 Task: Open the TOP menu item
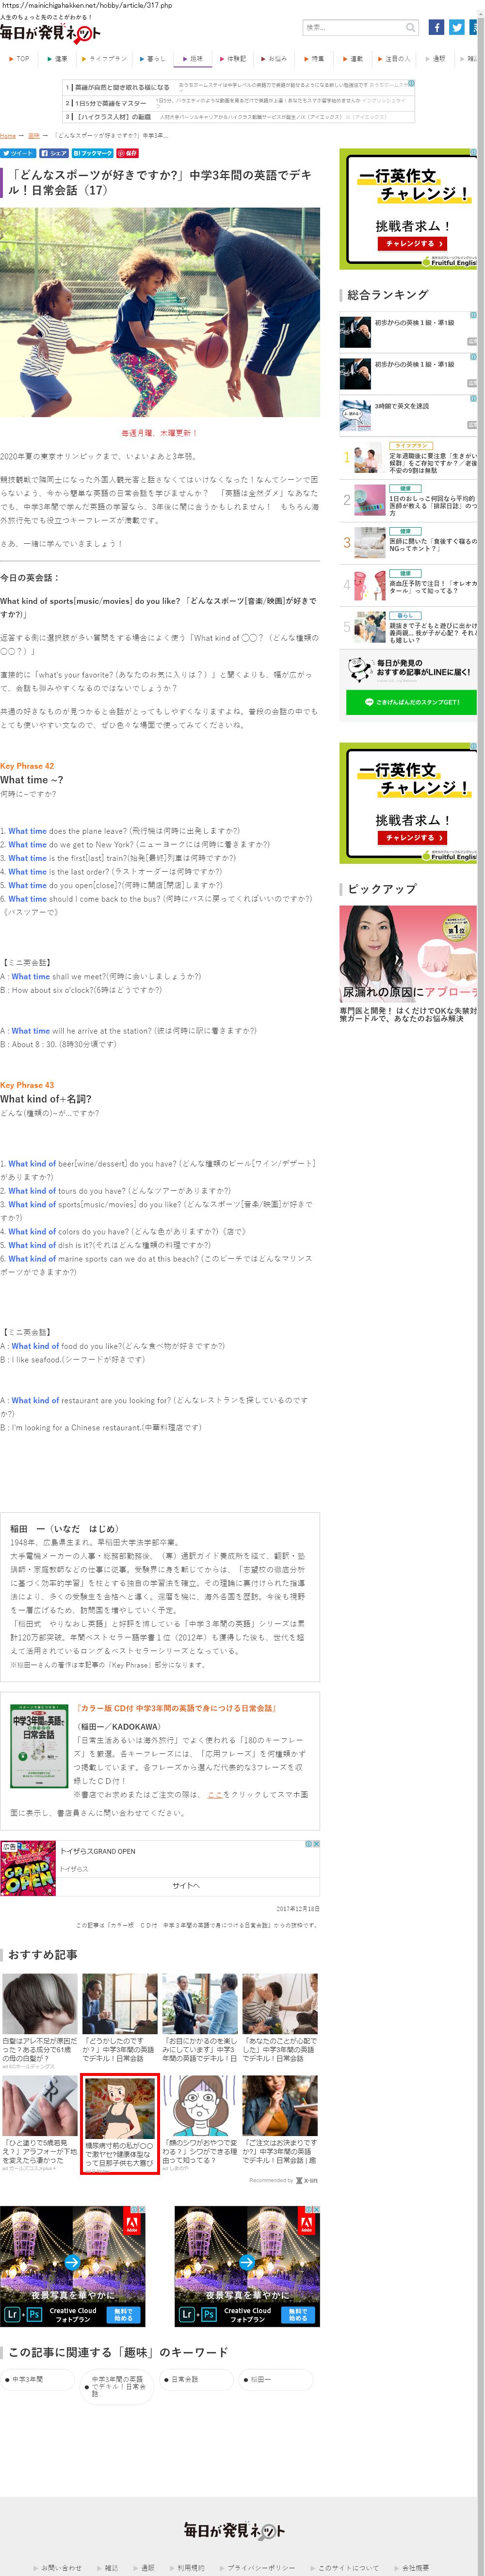(x=19, y=59)
